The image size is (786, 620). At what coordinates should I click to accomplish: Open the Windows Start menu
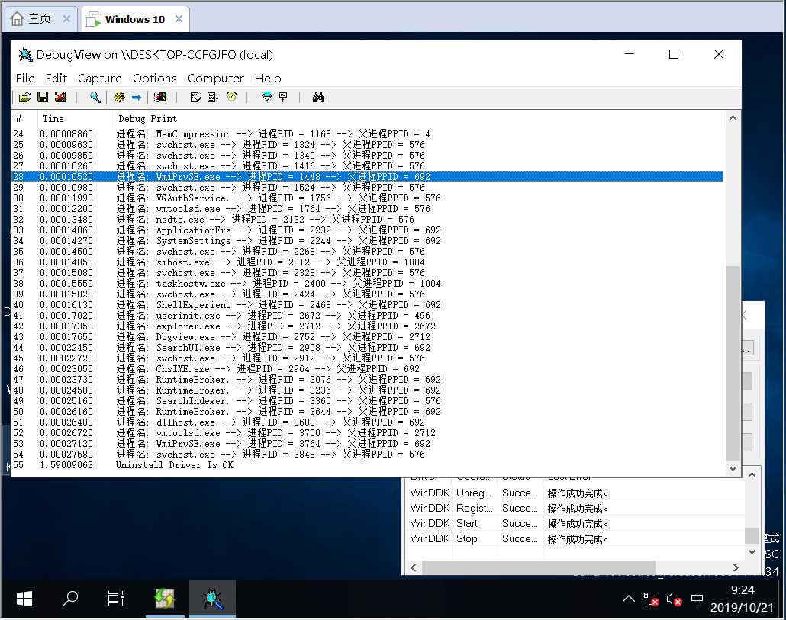pyautogui.click(x=24, y=599)
